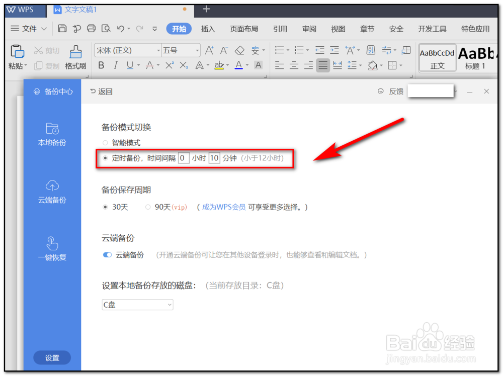Screen dimensions: 503x376
Task: Open the 文件 menu
Action: point(28,29)
